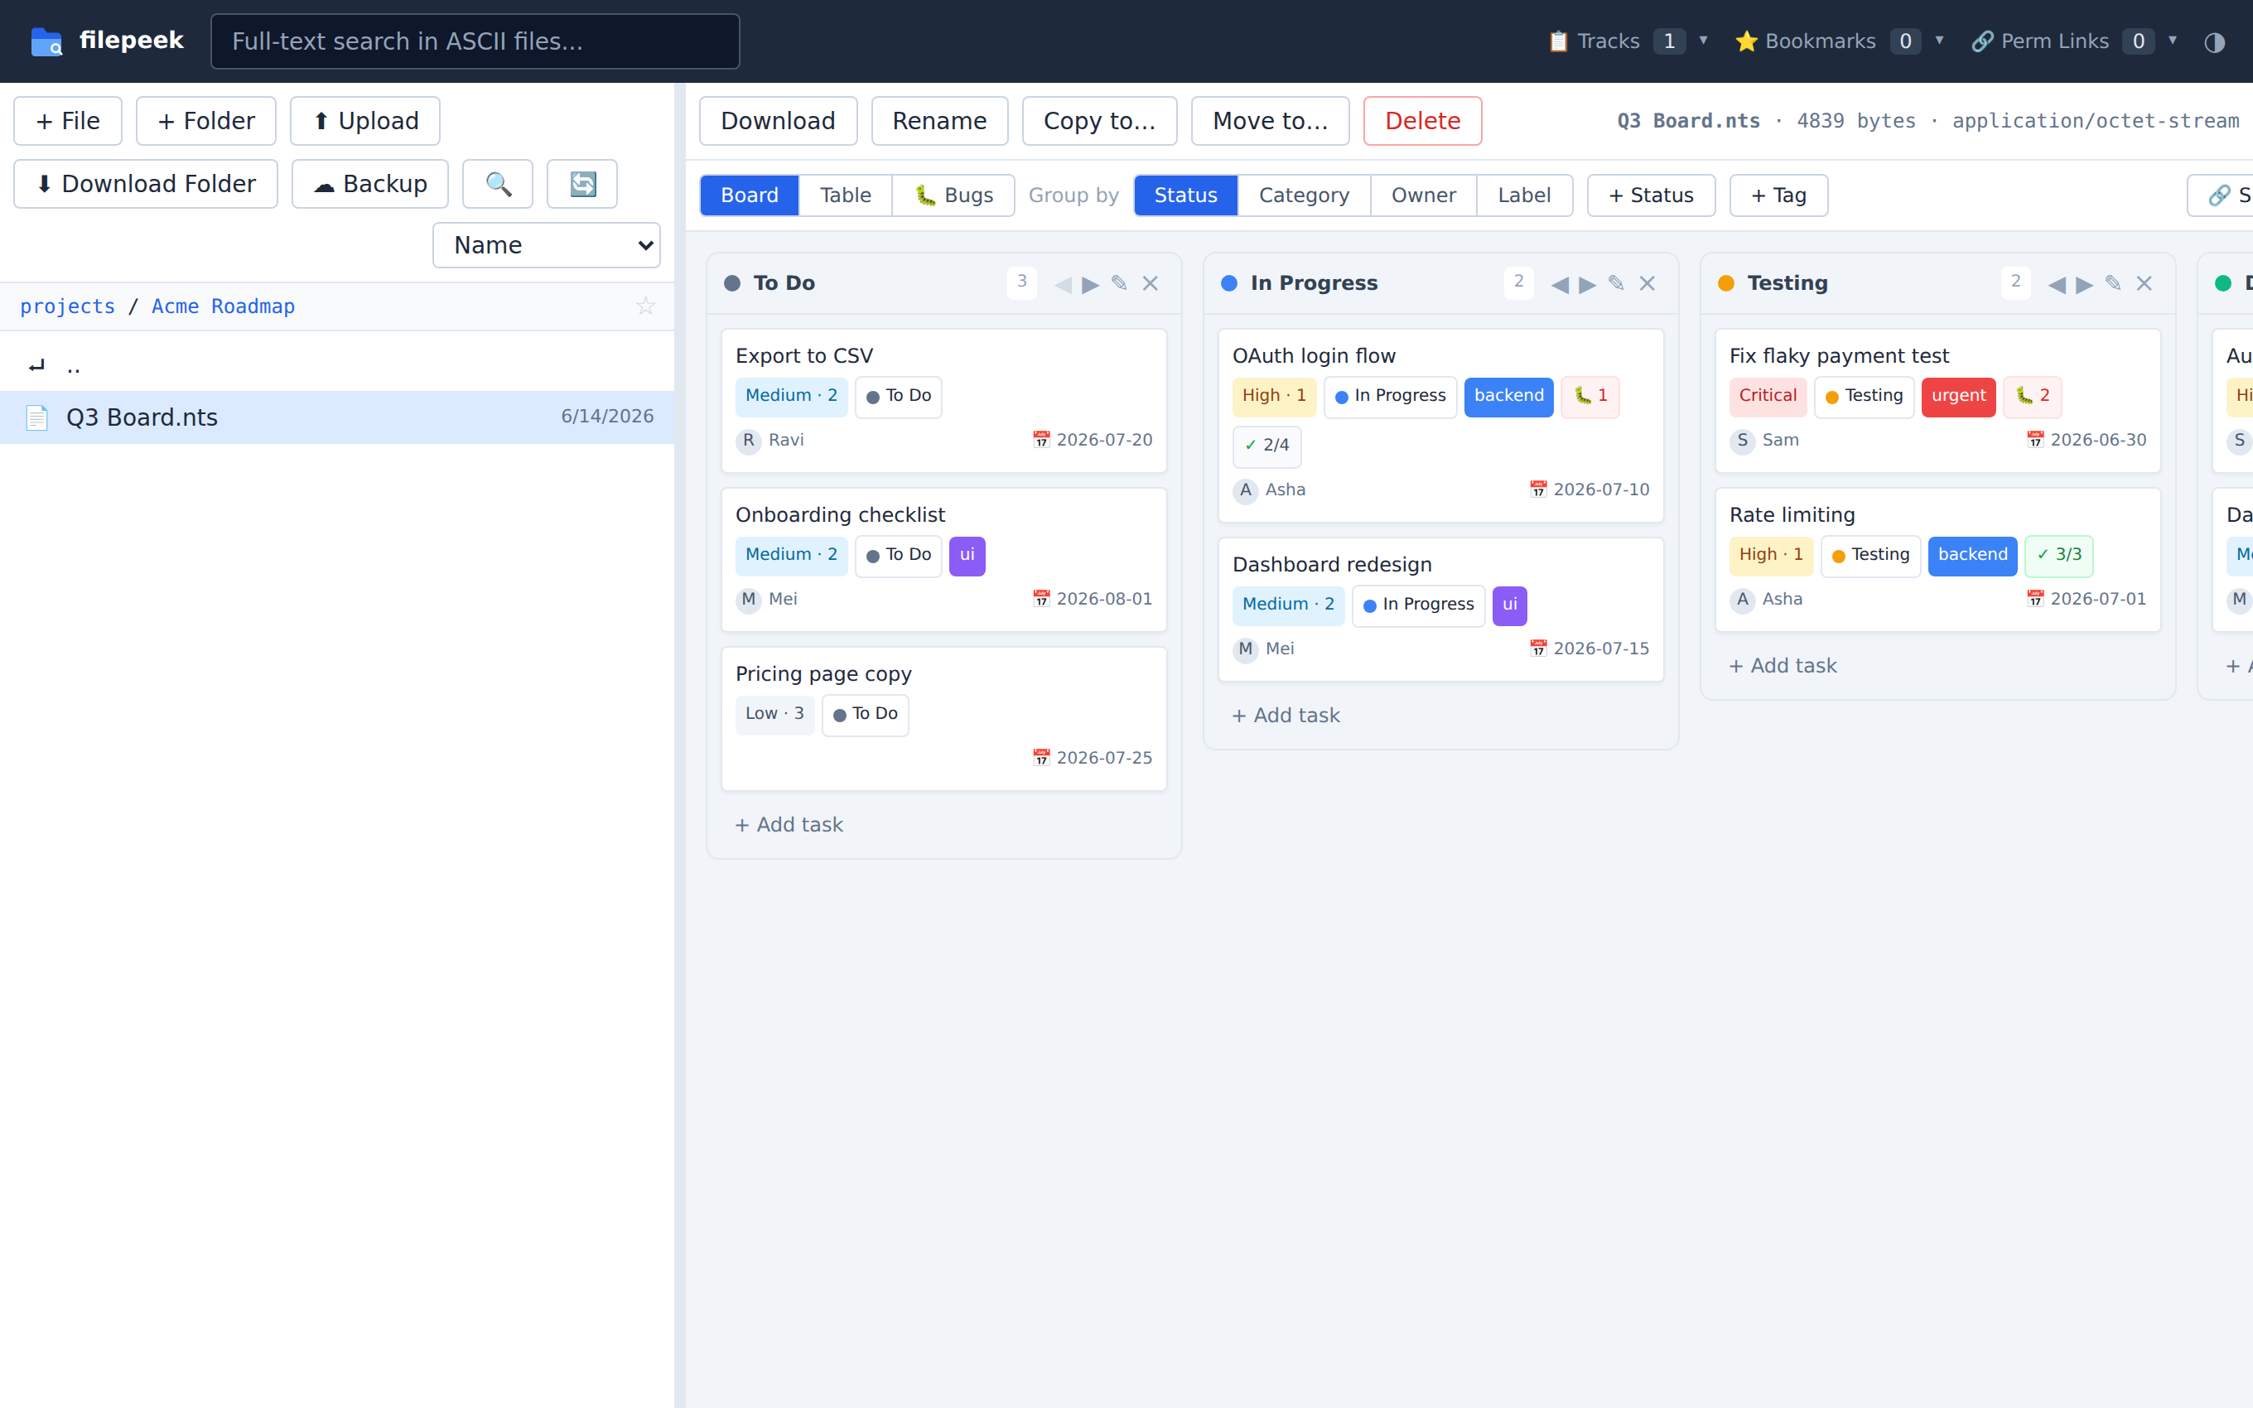Screen dimensions: 2253x1408
Task: Switch to the Board view tab
Action: point(750,195)
